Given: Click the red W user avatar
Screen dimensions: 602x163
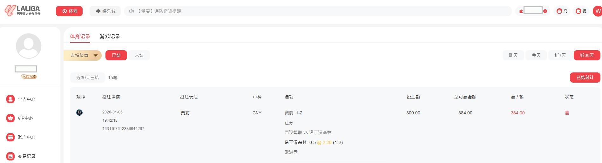Looking at the screenshot, I should pyautogui.click(x=597, y=11).
